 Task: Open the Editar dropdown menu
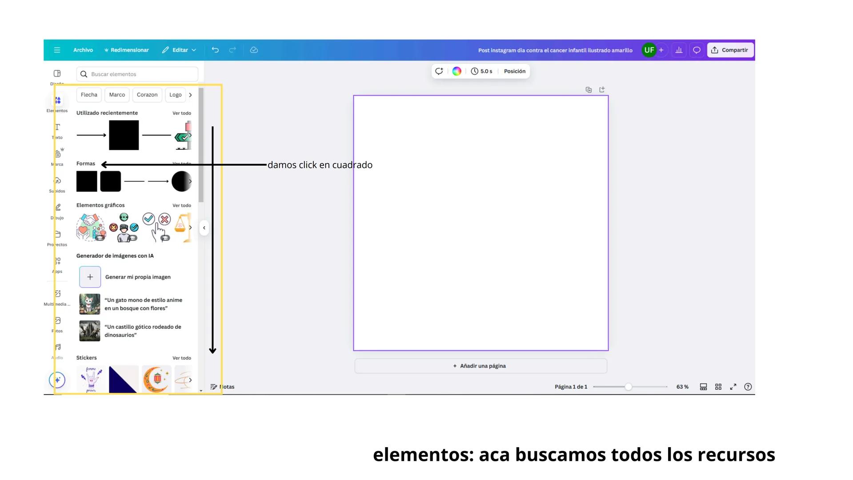click(x=179, y=50)
